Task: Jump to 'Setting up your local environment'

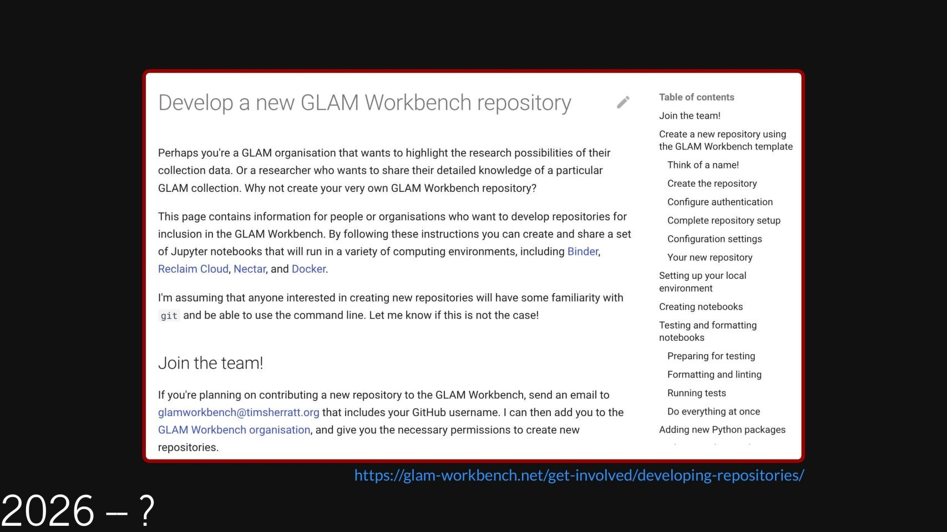Action: point(702,282)
